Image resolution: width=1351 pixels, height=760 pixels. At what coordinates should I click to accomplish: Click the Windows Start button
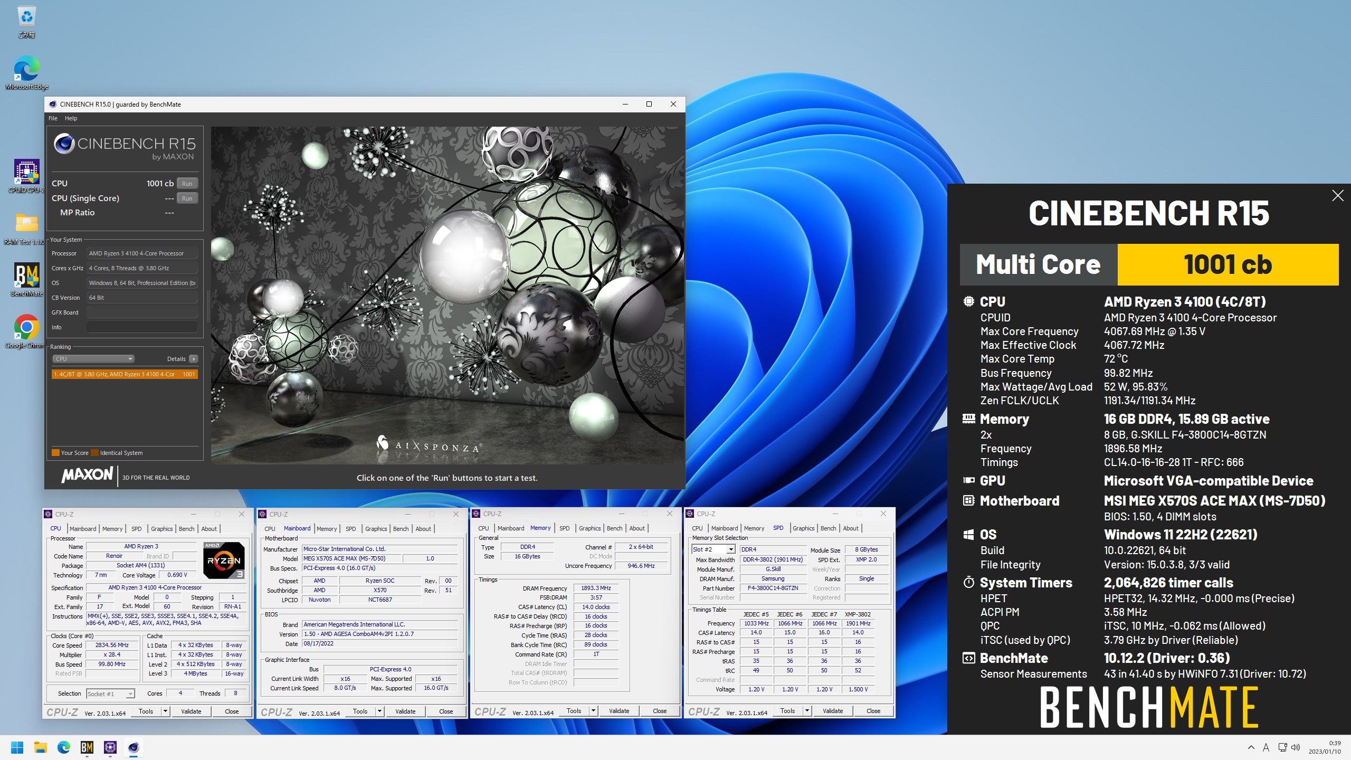pyautogui.click(x=17, y=747)
